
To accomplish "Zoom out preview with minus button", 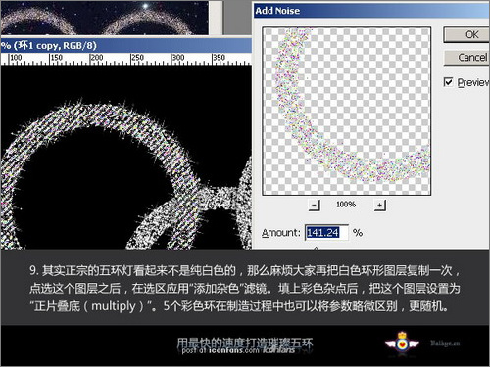I will (x=315, y=206).
